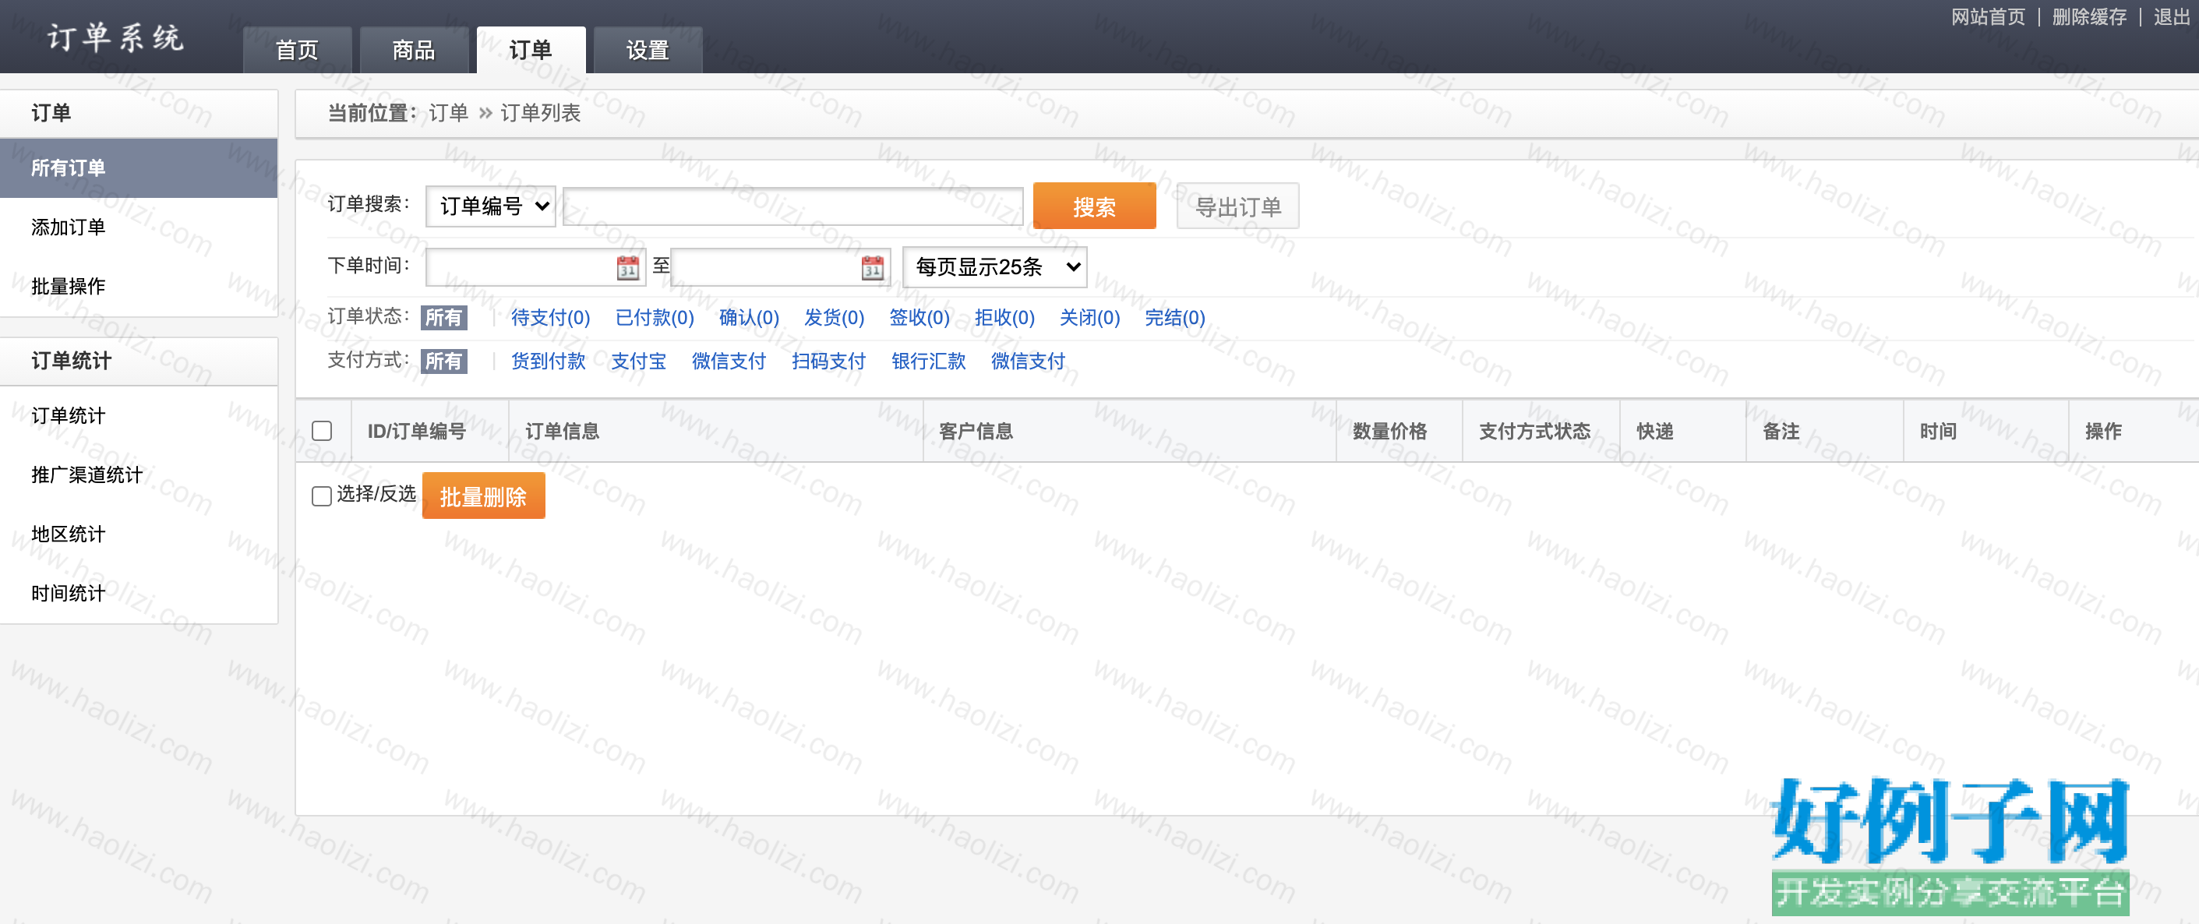Click the 订单系统 logo title
The height and width of the screenshot is (924, 2199).
(116, 37)
